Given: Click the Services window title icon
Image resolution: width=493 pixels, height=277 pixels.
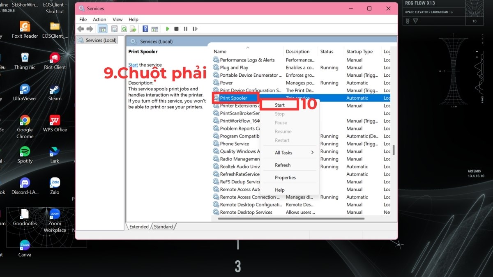Looking at the screenshot, I should (81, 8).
